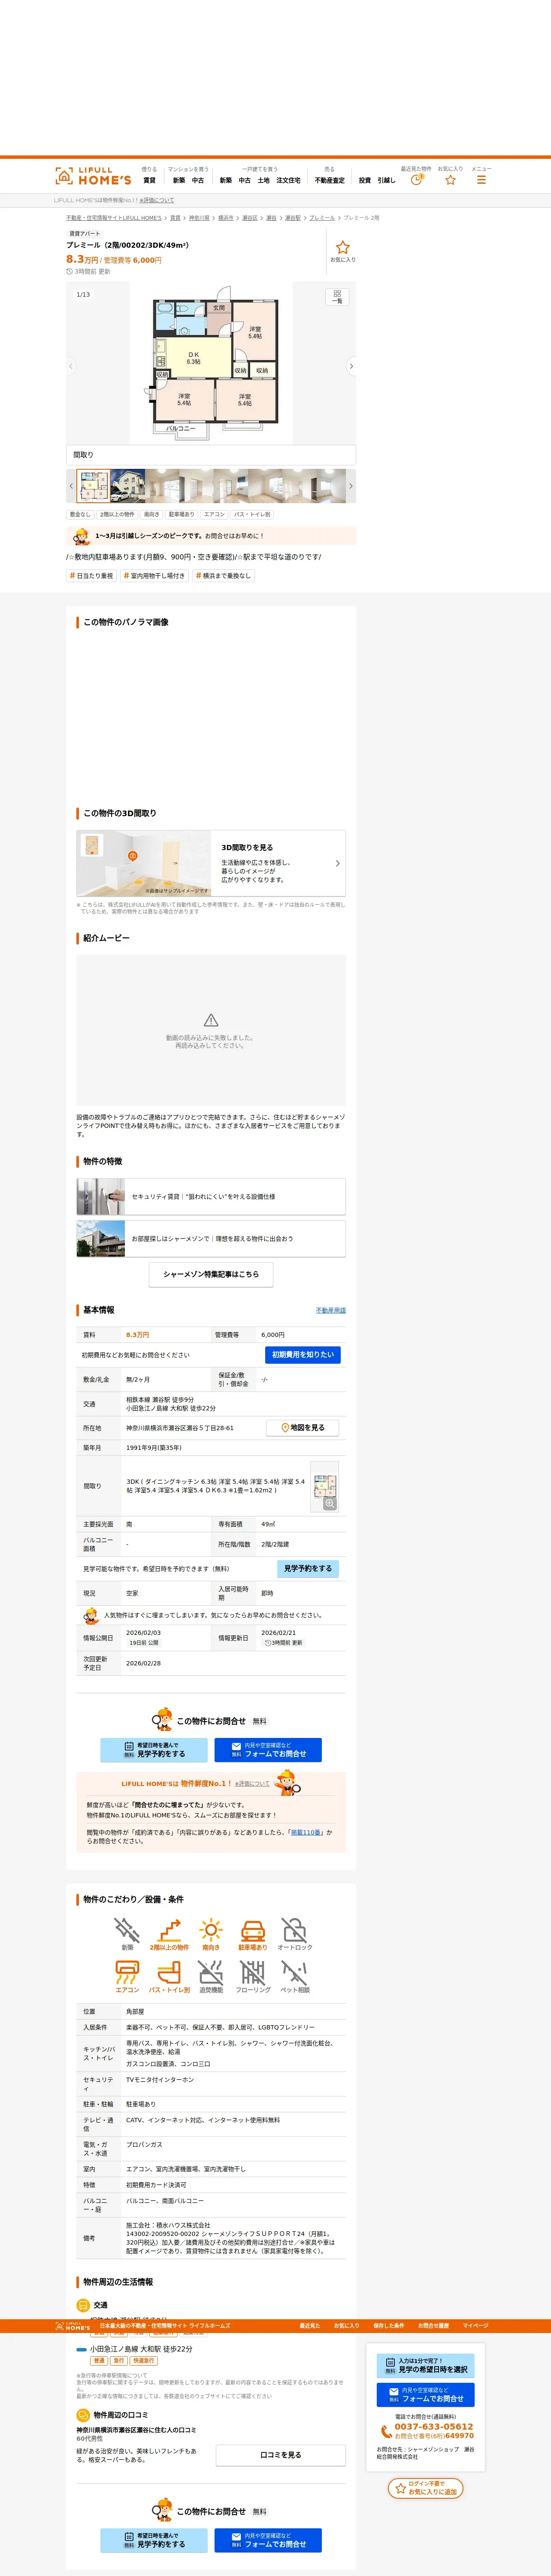Click 見学予約をする in basic info table
This screenshot has height=2576, width=551.
tap(308, 1569)
